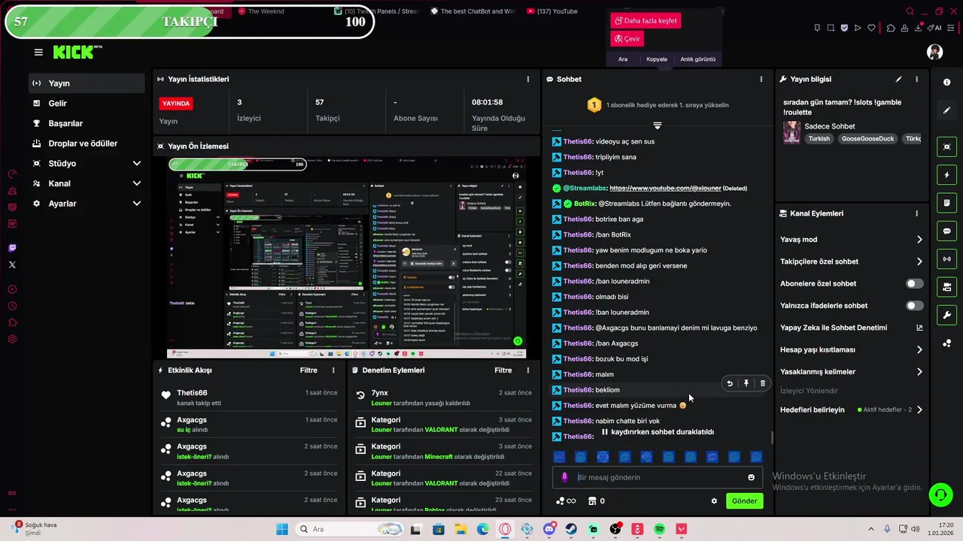This screenshot has width=963, height=541.
Task: Open Sohbet panel three-dot options
Action: coord(761,79)
